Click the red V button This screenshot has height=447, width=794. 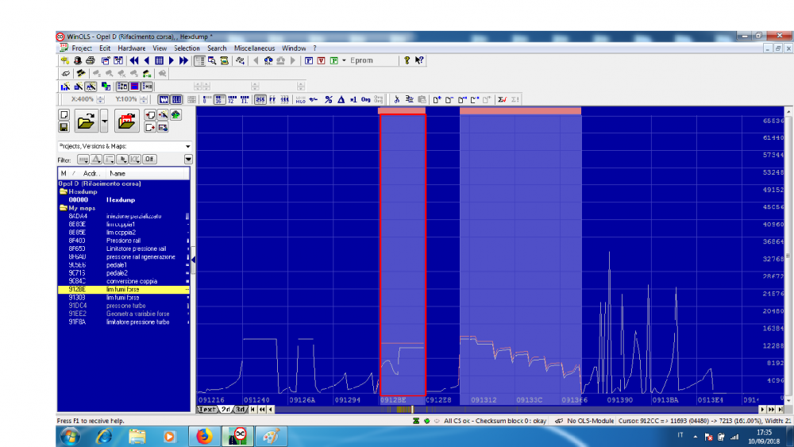click(x=321, y=60)
